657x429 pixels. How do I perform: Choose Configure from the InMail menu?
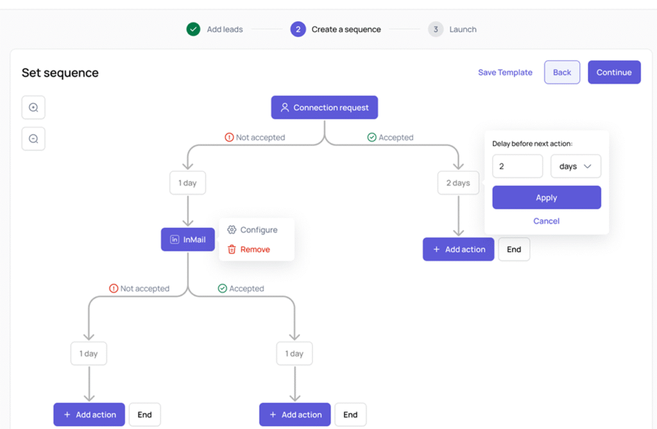[253, 230]
